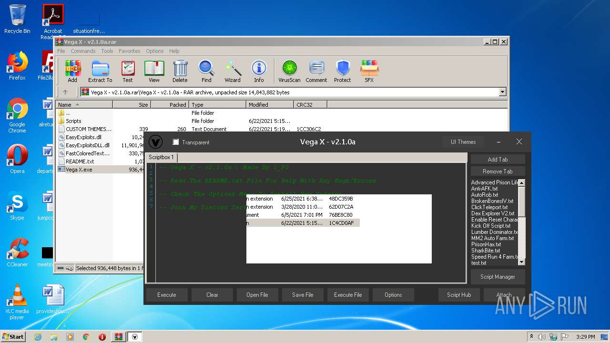Viewport: 610px width, 343px height.
Task: Click the Add icon in WinRAR toolbar
Action: click(72, 71)
